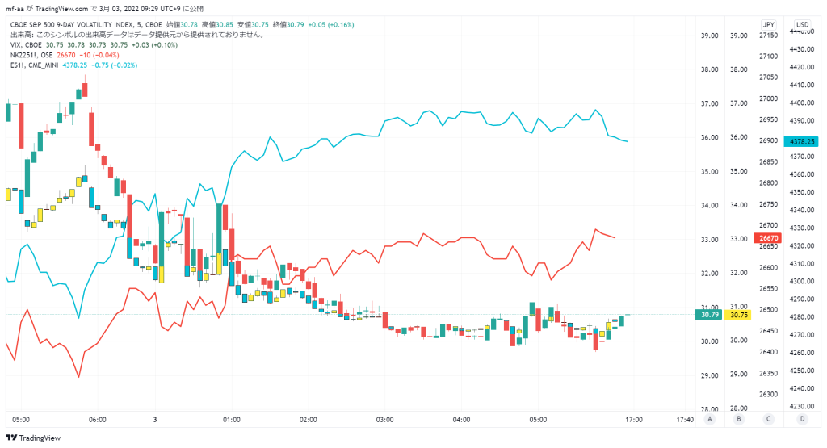This screenshot has width=827, height=448.
Task: Click the TradingView logo at the bottom
Action: (33, 438)
